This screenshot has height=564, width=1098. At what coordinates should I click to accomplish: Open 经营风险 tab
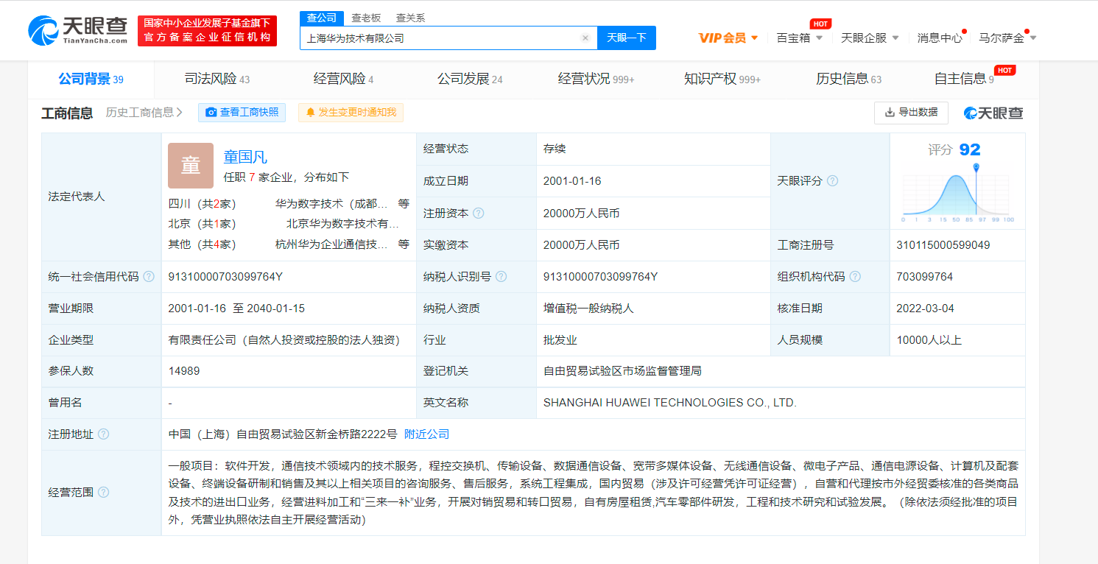[x=343, y=79]
